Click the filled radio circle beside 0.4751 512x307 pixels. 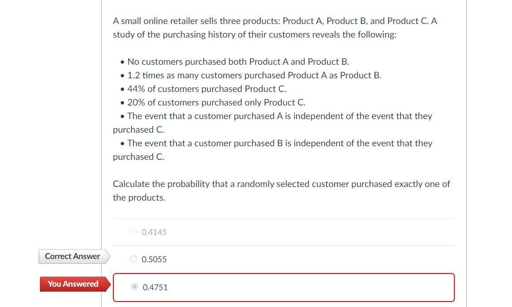(x=134, y=287)
